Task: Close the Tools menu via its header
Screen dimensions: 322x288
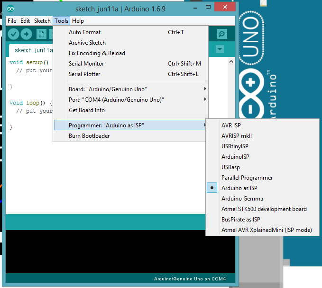Action: point(61,21)
